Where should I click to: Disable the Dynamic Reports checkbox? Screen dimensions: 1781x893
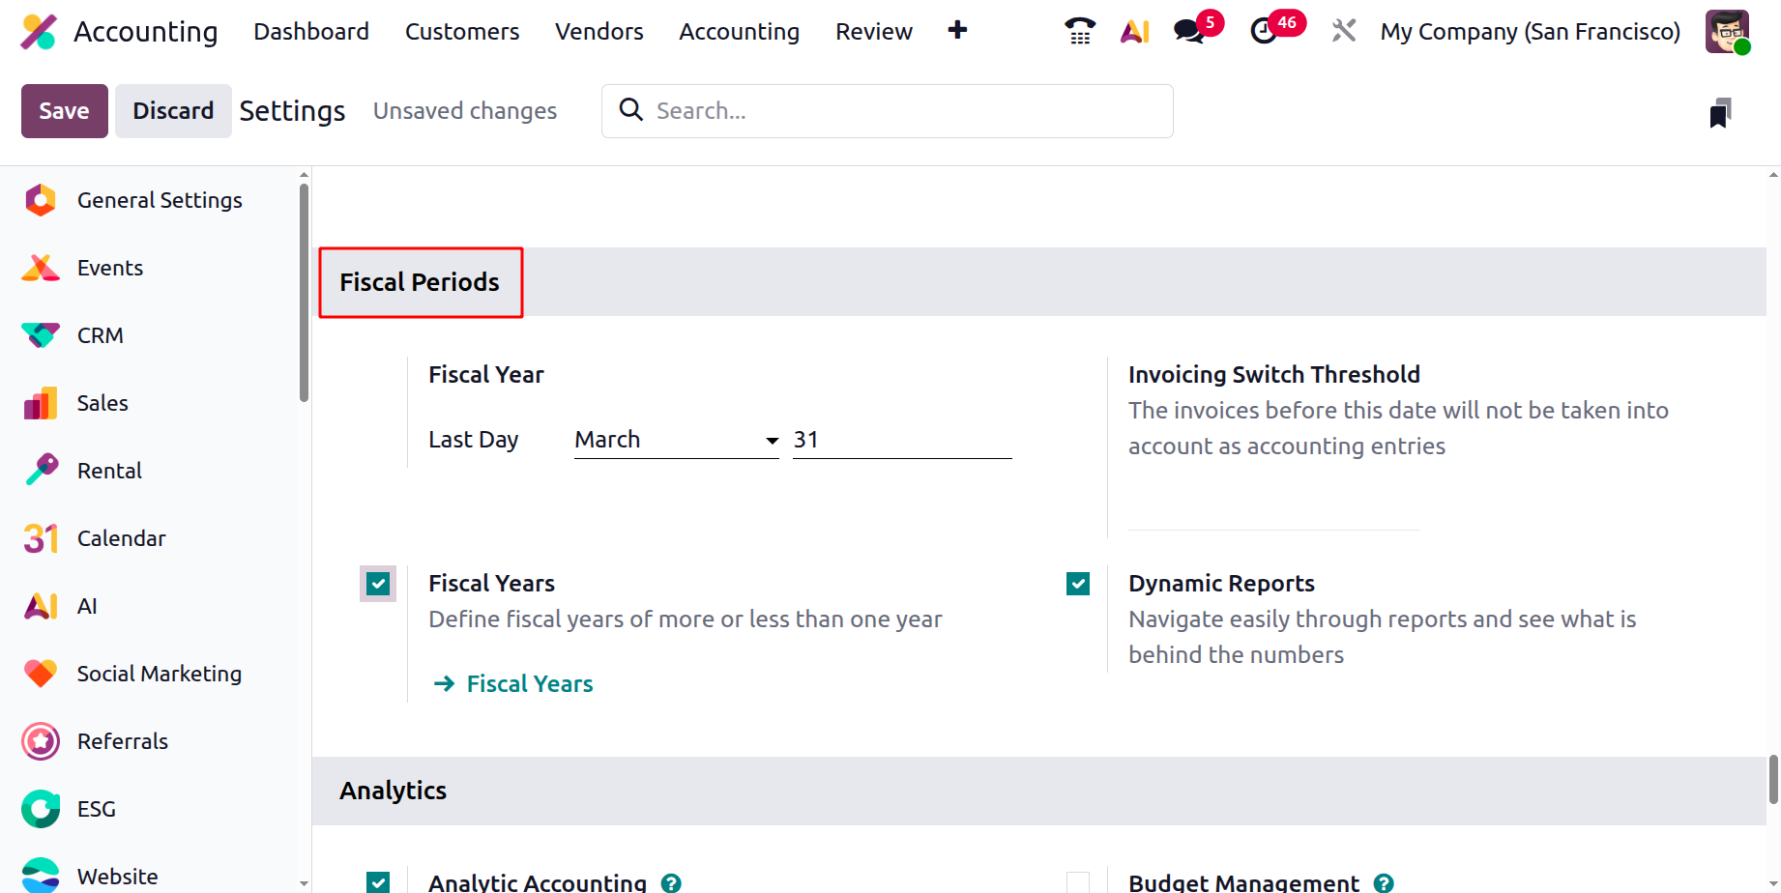click(x=1078, y=584)
